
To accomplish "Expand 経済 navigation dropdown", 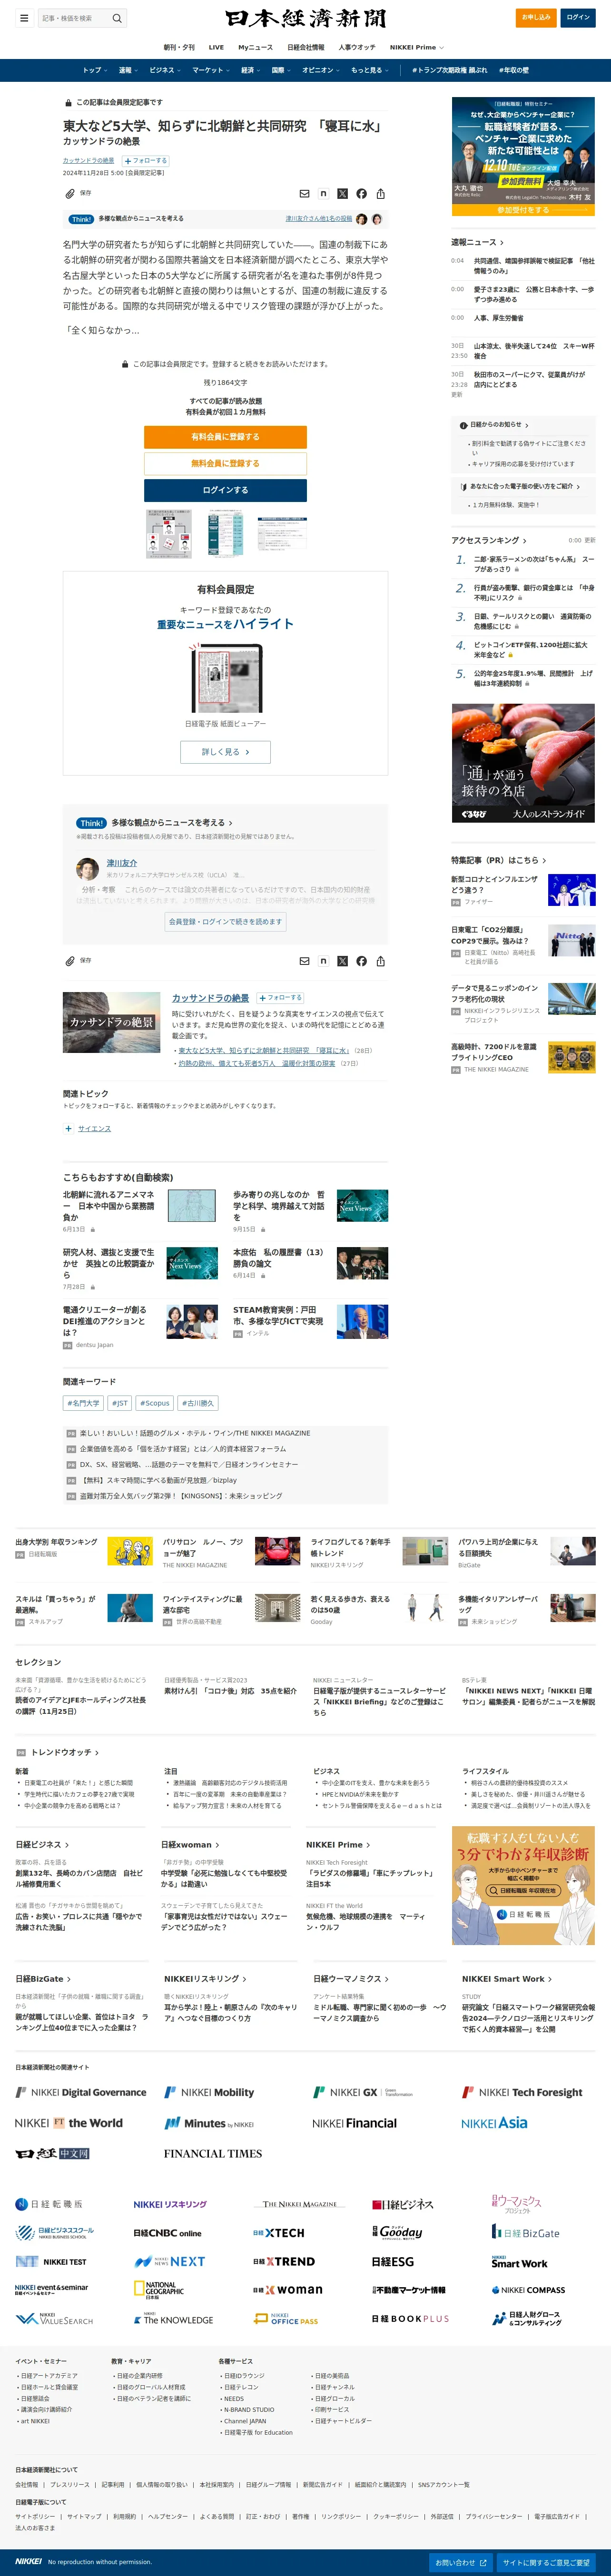I will [251, 70].
